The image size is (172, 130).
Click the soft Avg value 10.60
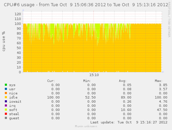tap(126, 110)
